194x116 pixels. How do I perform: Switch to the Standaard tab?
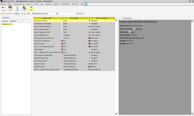tap(6, 18)
